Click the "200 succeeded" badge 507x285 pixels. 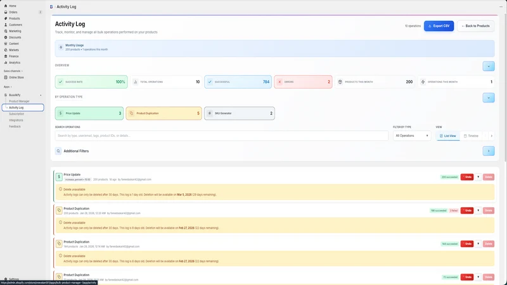click(449, 177)
